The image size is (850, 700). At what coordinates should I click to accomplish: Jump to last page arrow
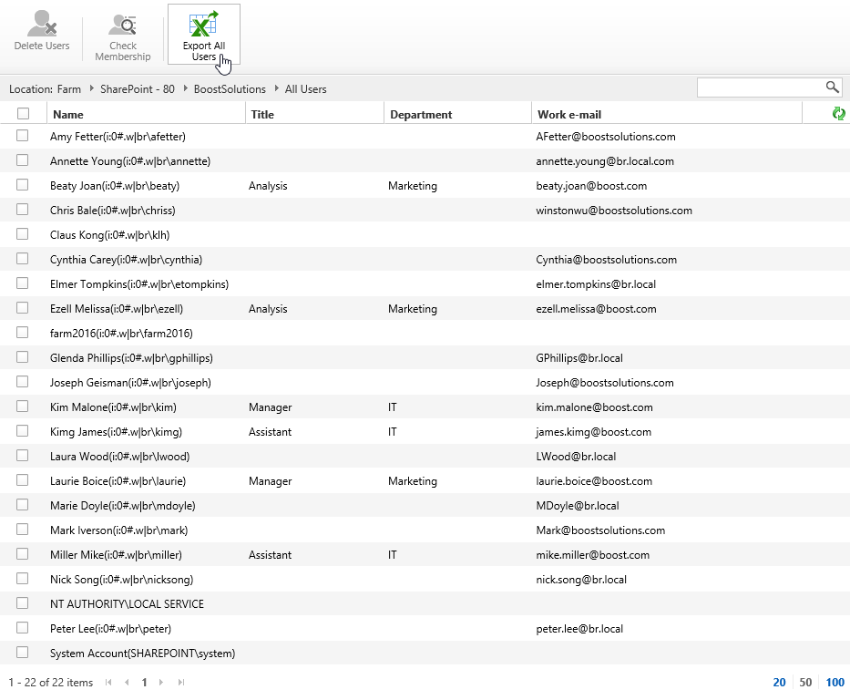coord(180,682)
